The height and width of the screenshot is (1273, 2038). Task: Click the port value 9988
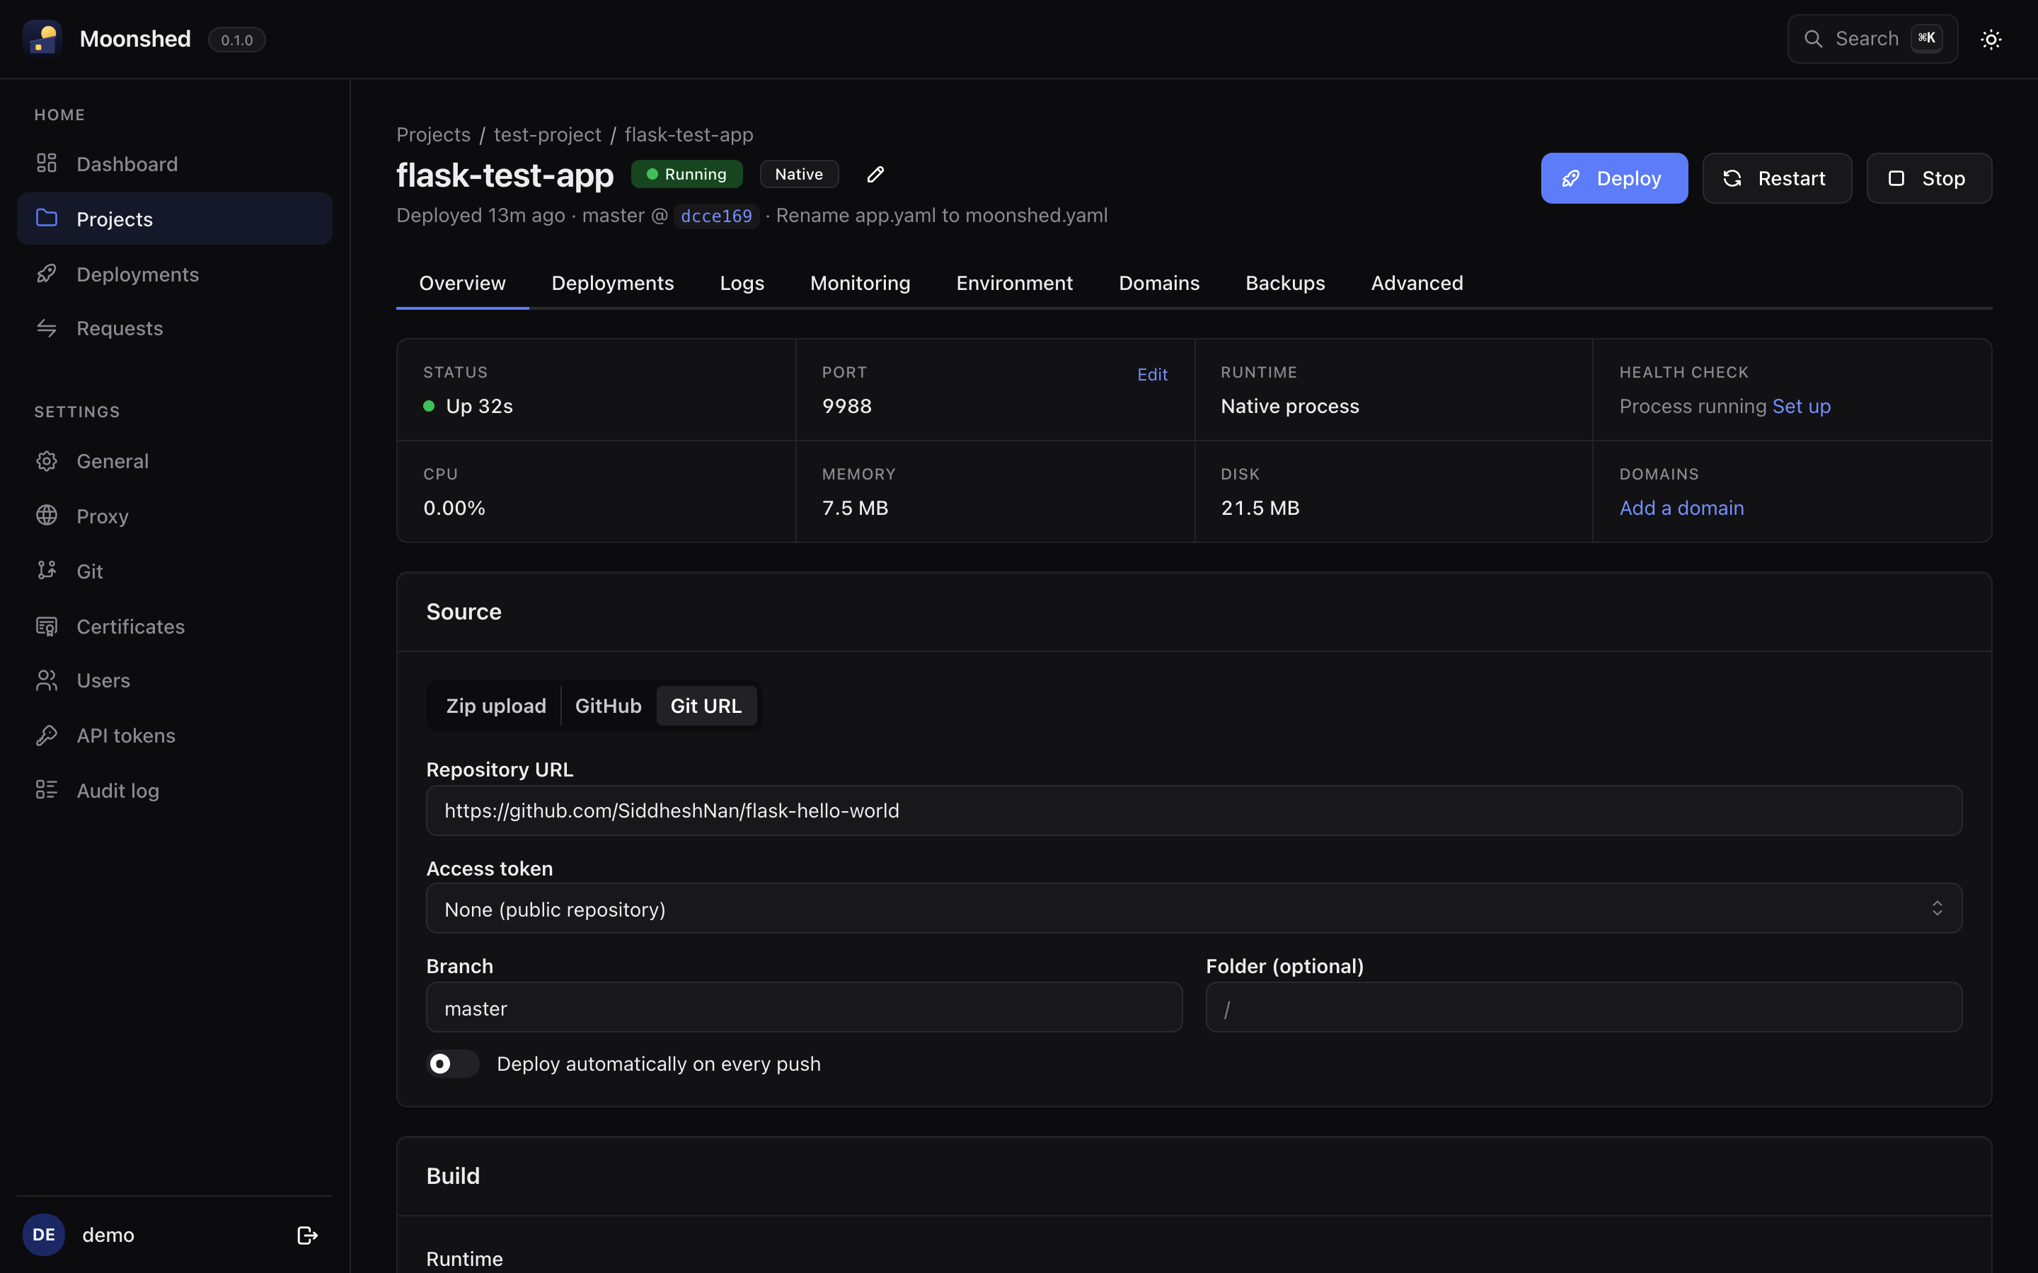tap(846, 406)
